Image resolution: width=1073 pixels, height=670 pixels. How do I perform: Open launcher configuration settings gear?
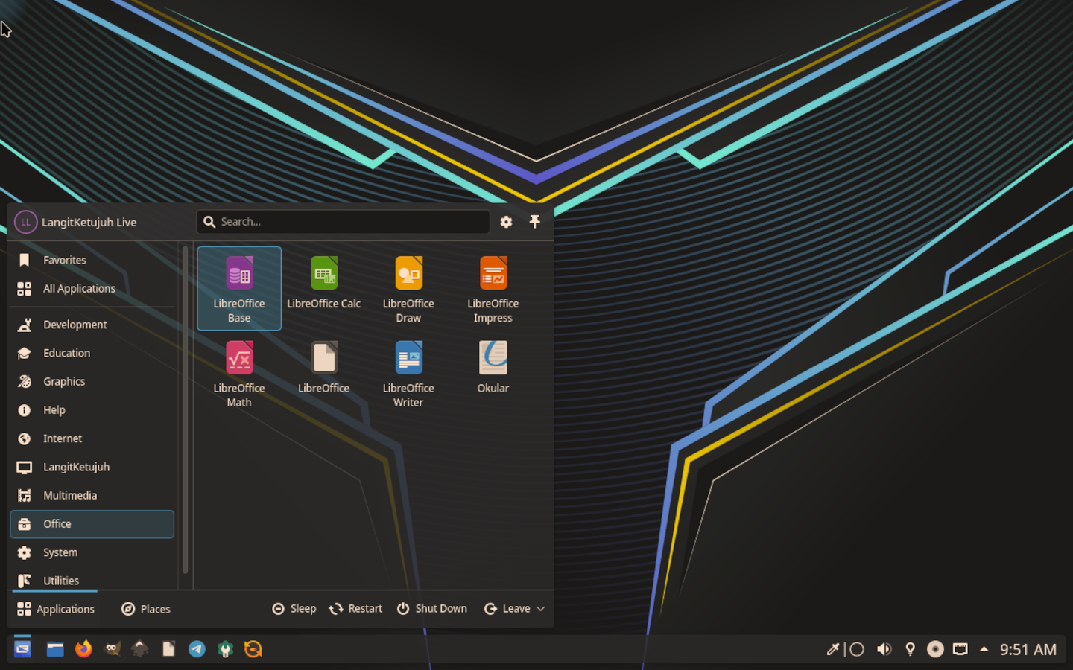pyautogui.click(x=506, y=222)
